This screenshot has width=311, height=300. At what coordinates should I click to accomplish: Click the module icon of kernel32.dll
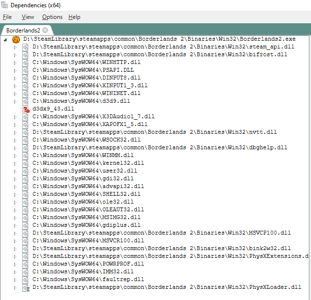click(x=25, y=164)
